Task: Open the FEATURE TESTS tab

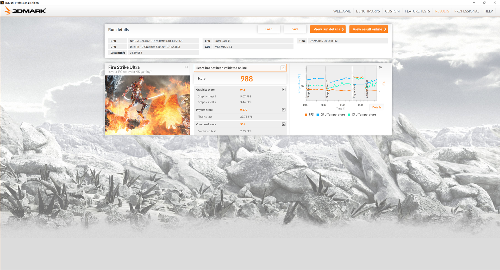Action: coord(417,11)
